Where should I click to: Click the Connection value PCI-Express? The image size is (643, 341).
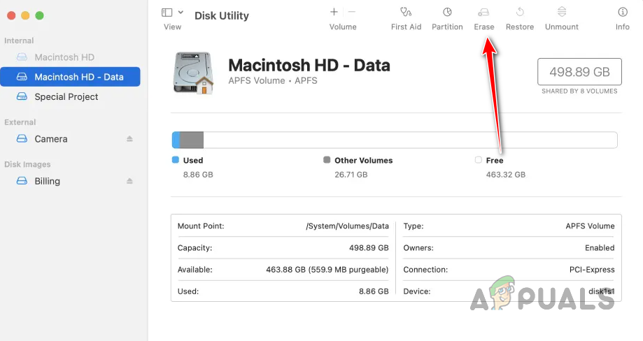(592, 269)
